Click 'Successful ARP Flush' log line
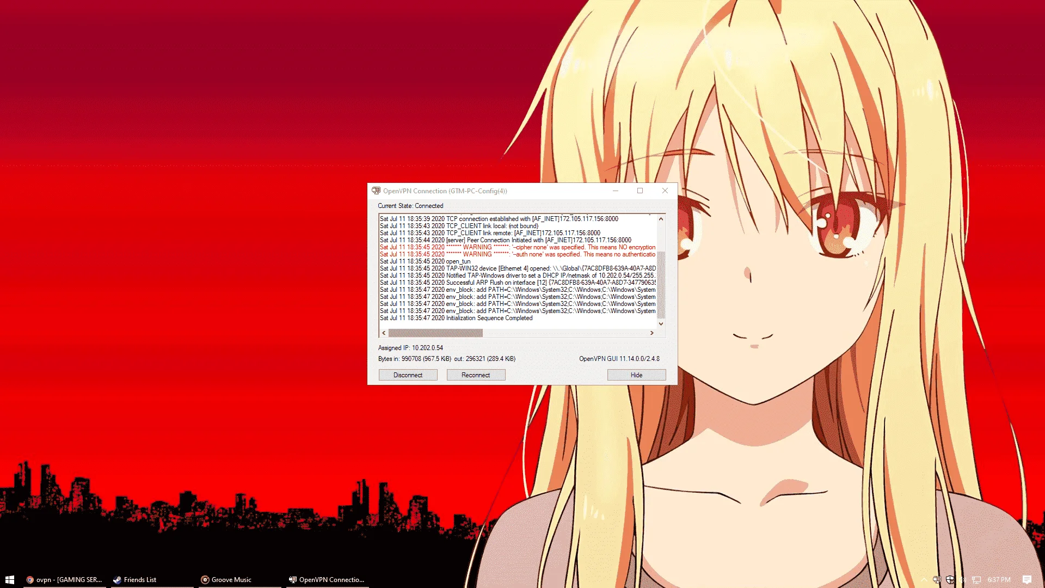Screen dimensions: 1045x588 518,283
